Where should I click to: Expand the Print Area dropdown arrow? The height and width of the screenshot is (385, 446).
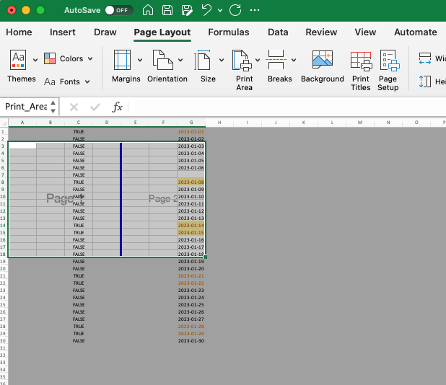coord(258,60)
